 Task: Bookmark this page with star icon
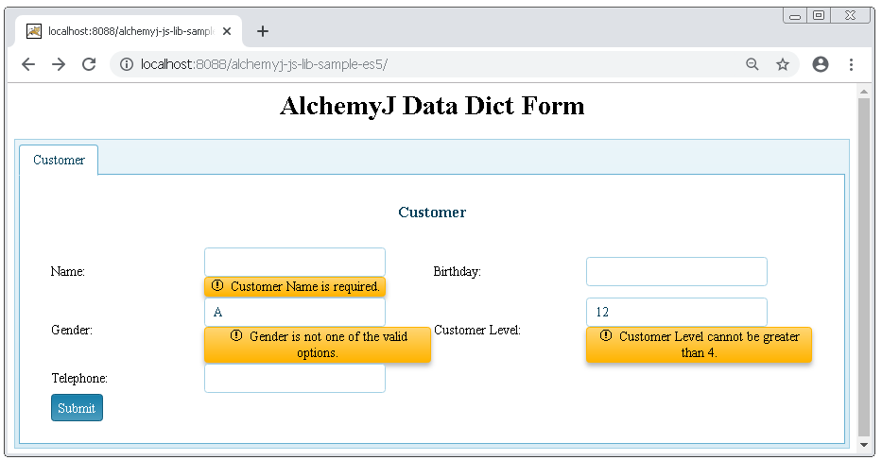pos(783,64)
